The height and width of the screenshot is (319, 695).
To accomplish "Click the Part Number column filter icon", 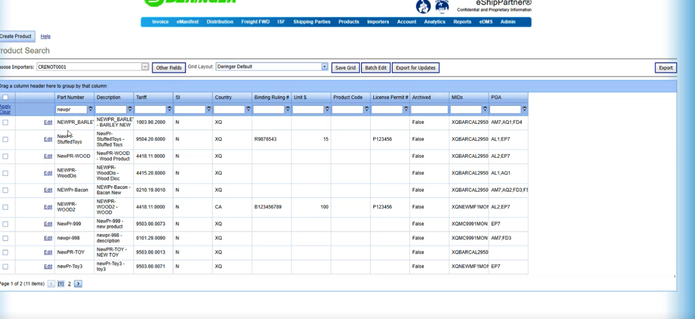I will tap(90, 109).
